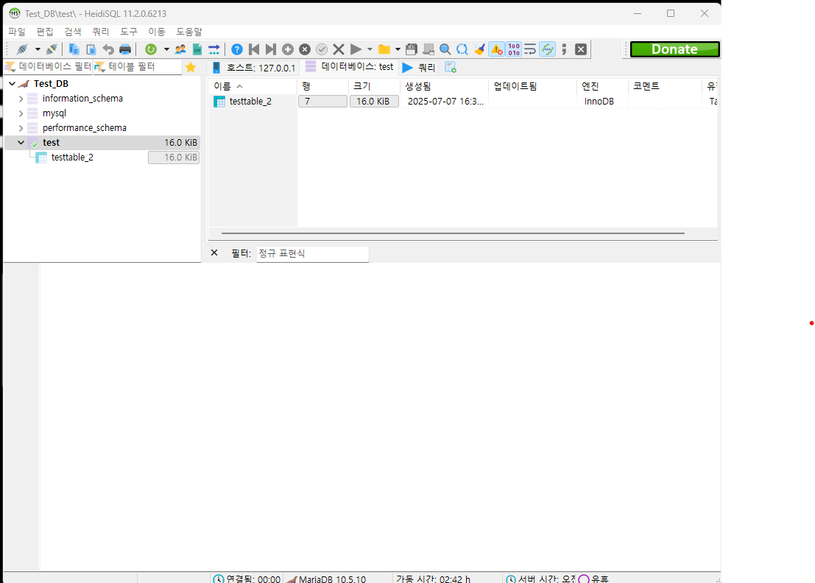The image size is (815, 583).
Task: Click the maintenance arrows-dots icon
Action: (x=214, y=49)
